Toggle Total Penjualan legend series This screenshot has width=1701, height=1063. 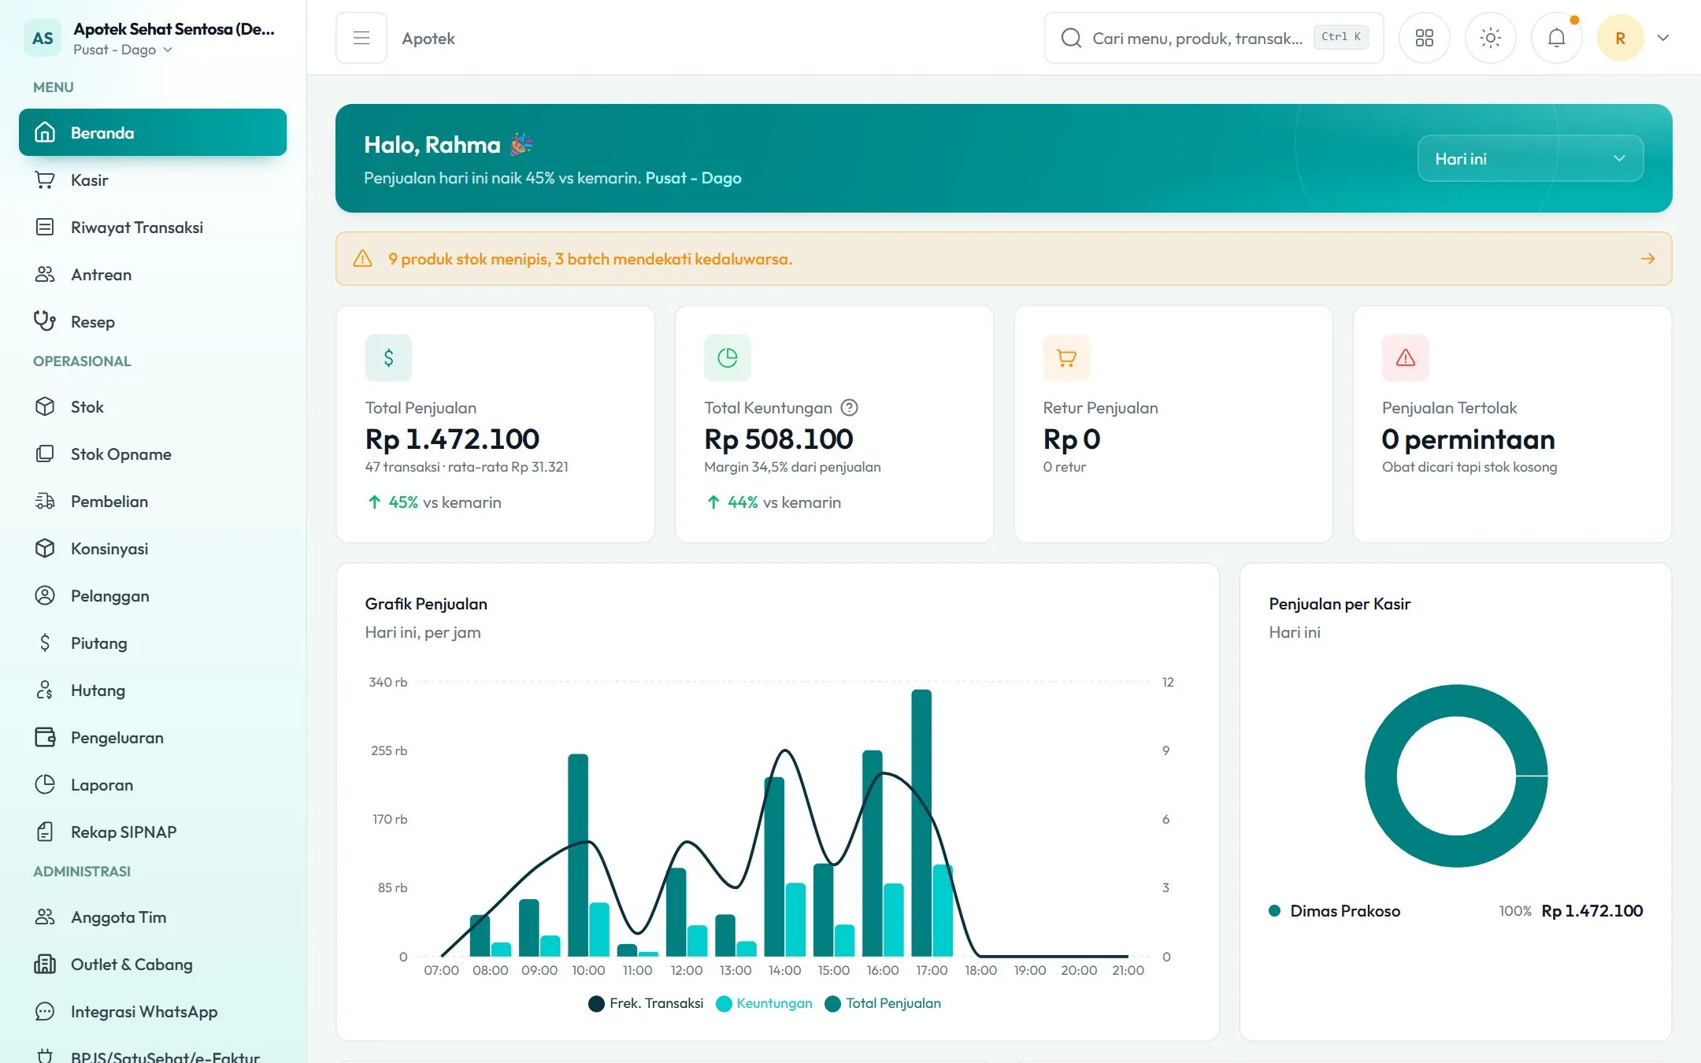[x=883, y=1003]
